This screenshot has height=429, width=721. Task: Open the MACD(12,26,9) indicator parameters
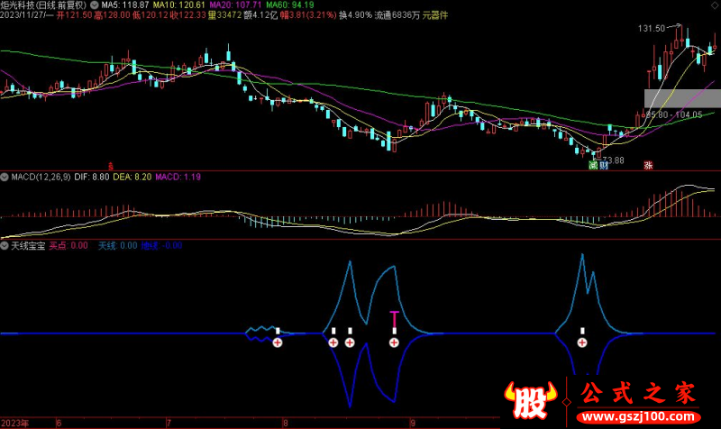tap(45, 178)
